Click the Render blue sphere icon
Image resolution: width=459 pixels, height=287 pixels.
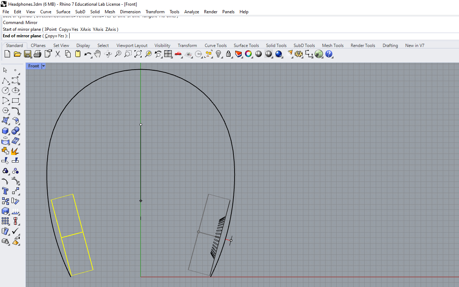click(x=279, y=54)
